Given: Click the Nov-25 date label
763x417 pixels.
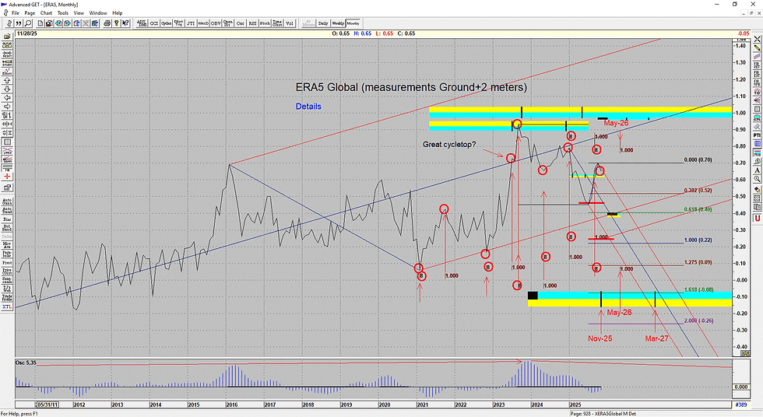Looking at the screenshot, I should [600, 338].
